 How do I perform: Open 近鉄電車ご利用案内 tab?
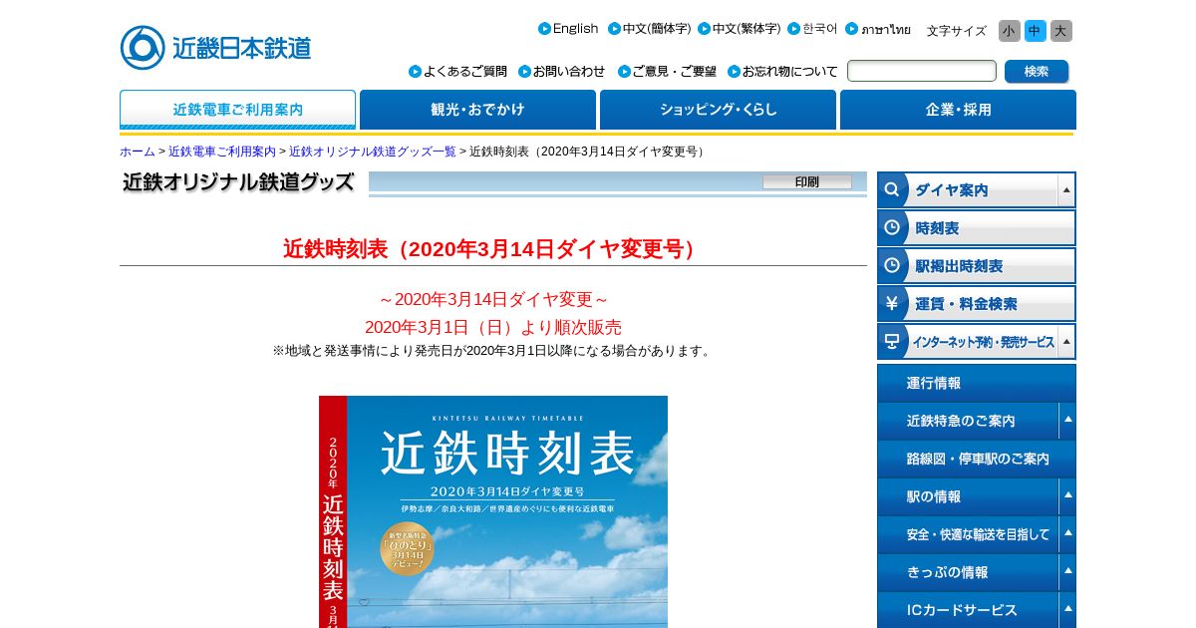(x=237, y=110)
